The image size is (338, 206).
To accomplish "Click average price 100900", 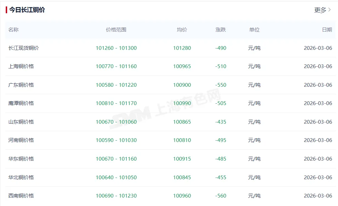I will [x=182, y=85].
